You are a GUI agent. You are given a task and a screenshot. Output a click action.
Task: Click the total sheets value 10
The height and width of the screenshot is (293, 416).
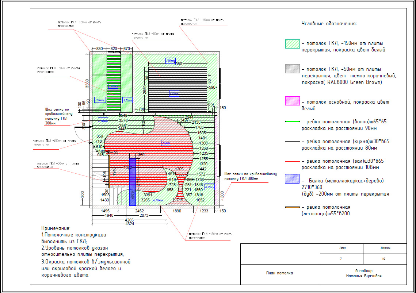pos(383,259)
